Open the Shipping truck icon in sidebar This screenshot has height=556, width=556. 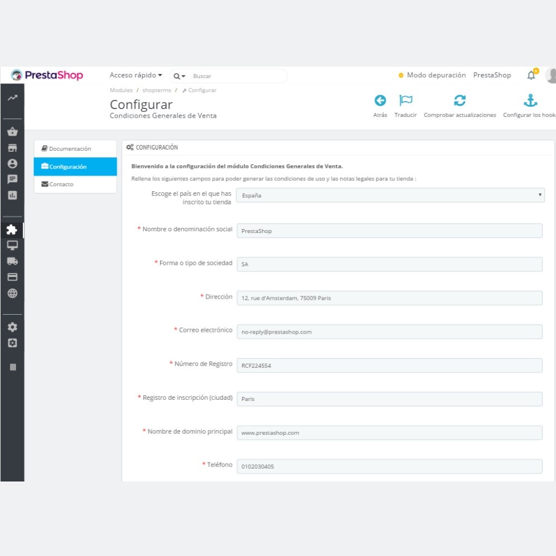[12, 261]
